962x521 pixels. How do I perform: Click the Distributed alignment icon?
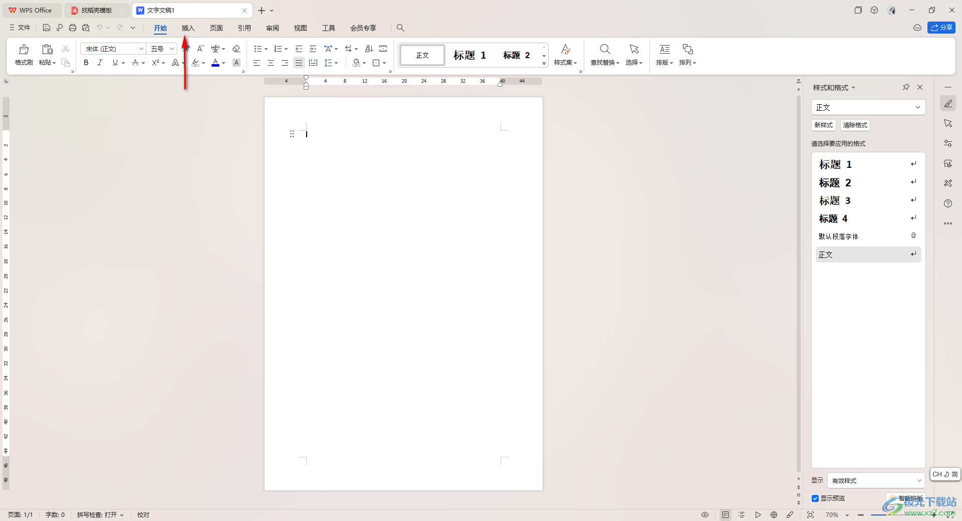click(x=313, y=63)
